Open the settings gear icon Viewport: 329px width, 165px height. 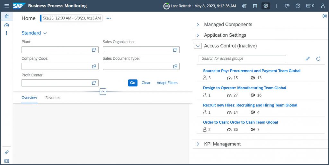coord(266,6)
